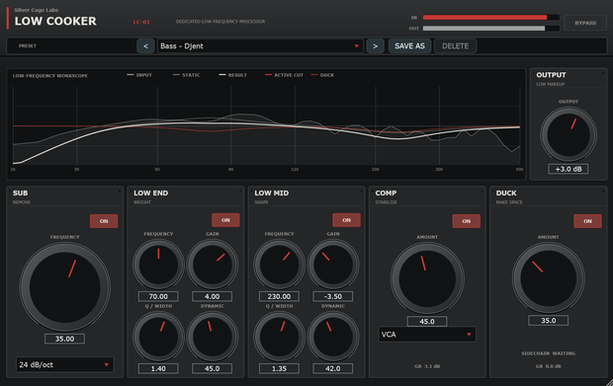The height and width of the screenshot is (386, 613).
Task: Click the LOW END dynamic value 45.0
Action: pos(213,368)
